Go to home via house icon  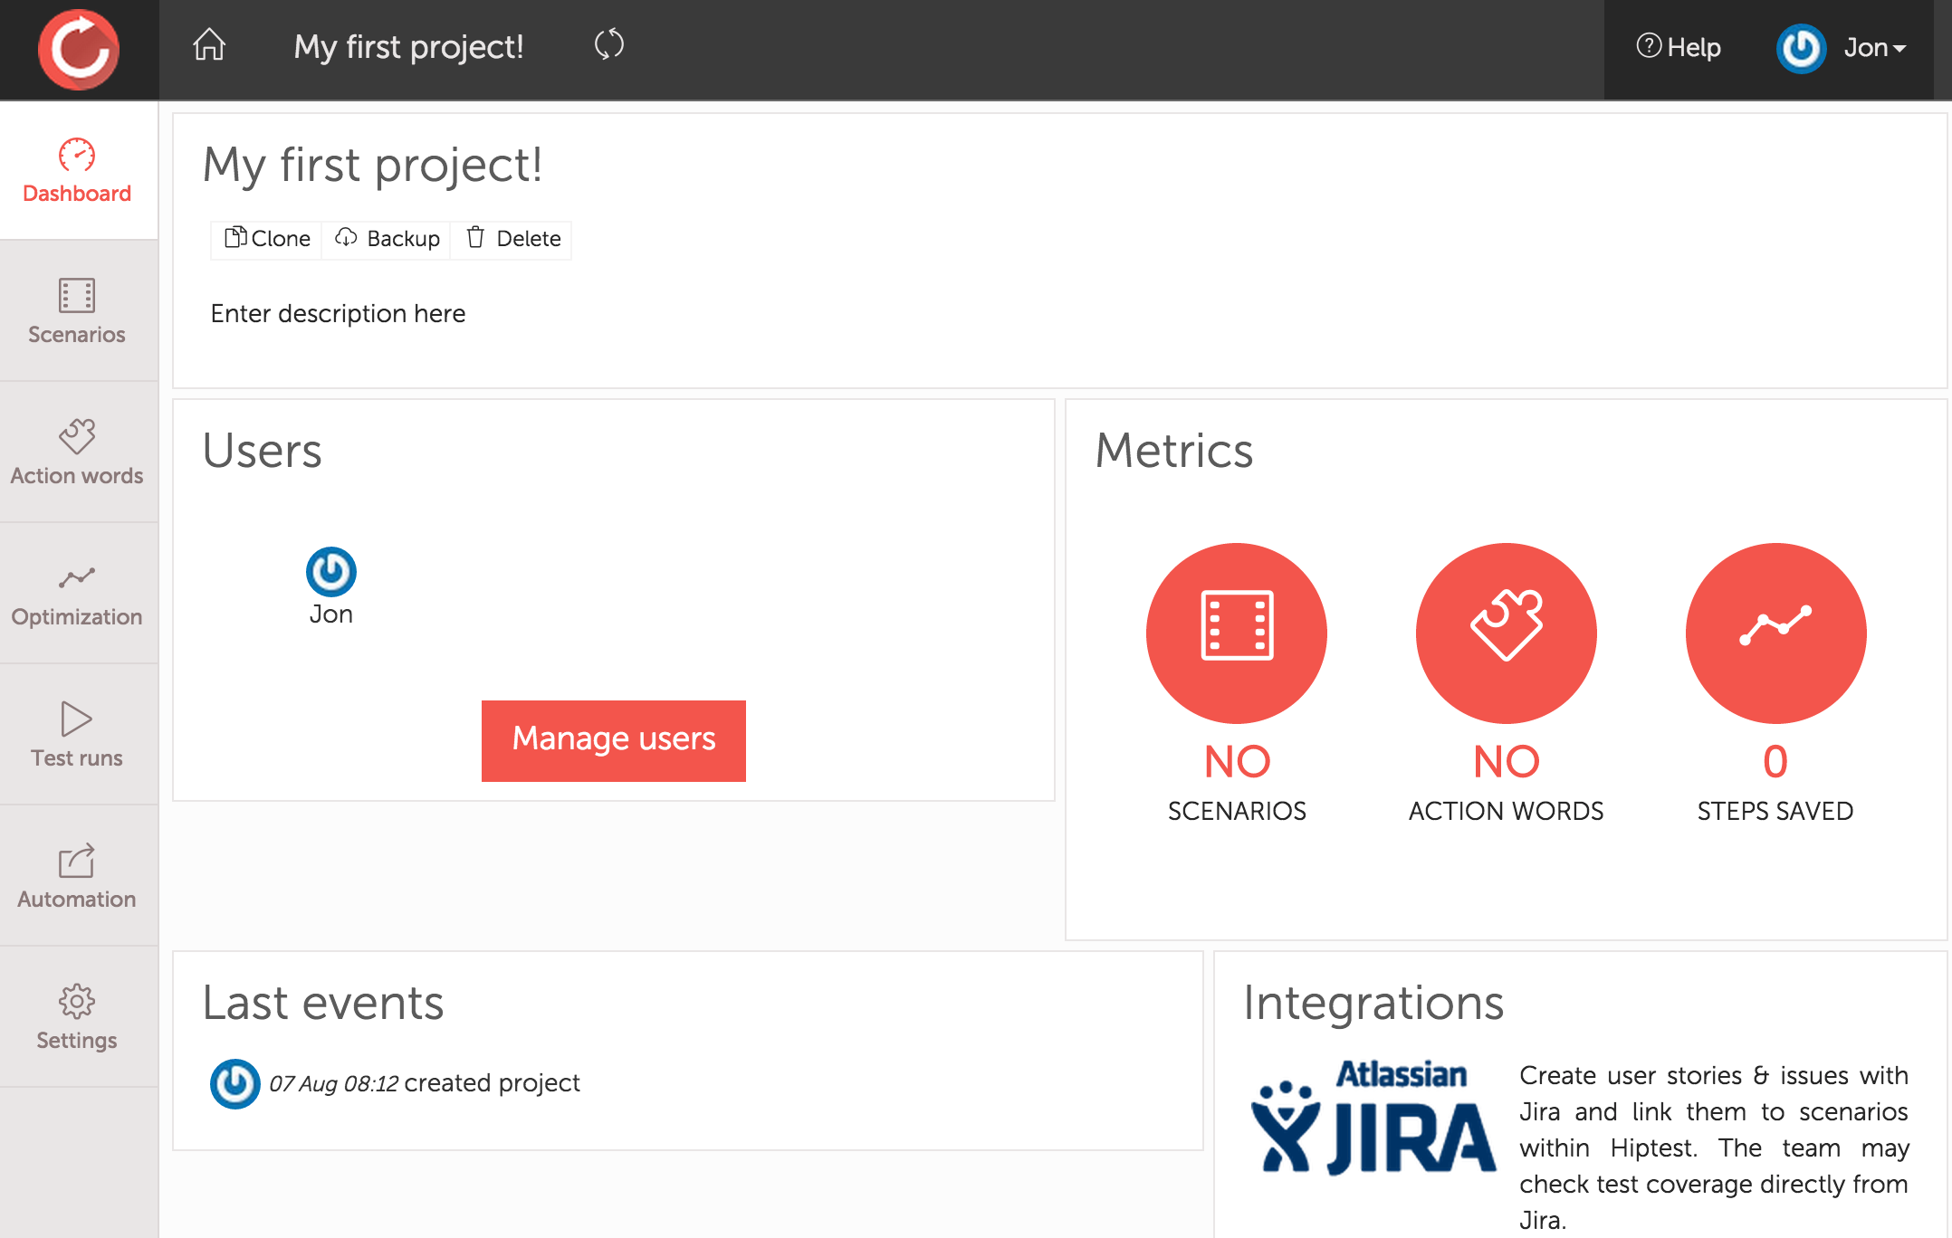(x=209, y=44)
